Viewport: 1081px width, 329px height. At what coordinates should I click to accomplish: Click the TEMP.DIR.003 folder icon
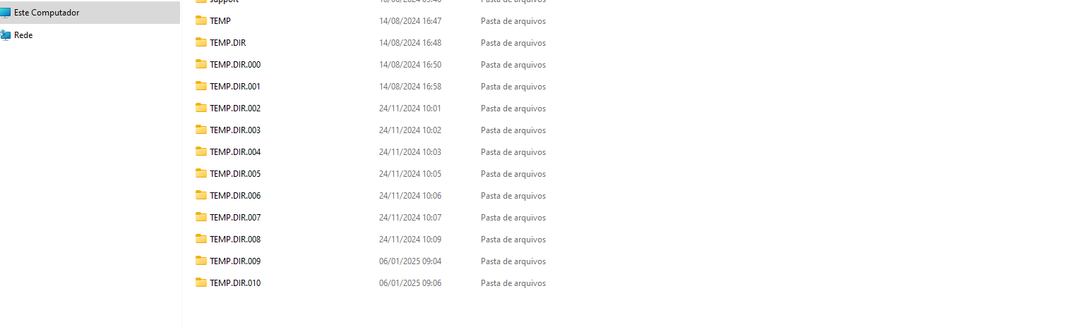click(201, 130)
